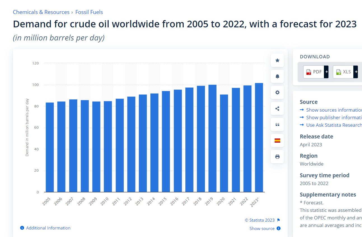Click the 2012 bar in chart

[x=131, y=144]
